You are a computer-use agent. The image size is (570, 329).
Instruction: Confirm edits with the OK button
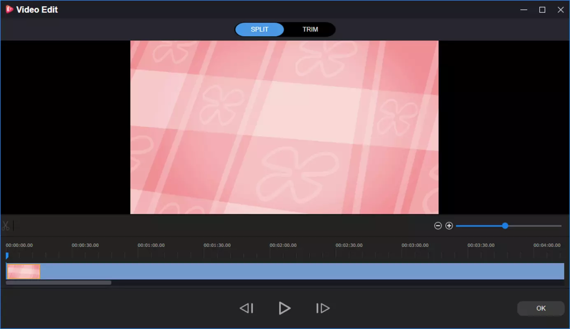pyautogui.click(x=541, y=308)
